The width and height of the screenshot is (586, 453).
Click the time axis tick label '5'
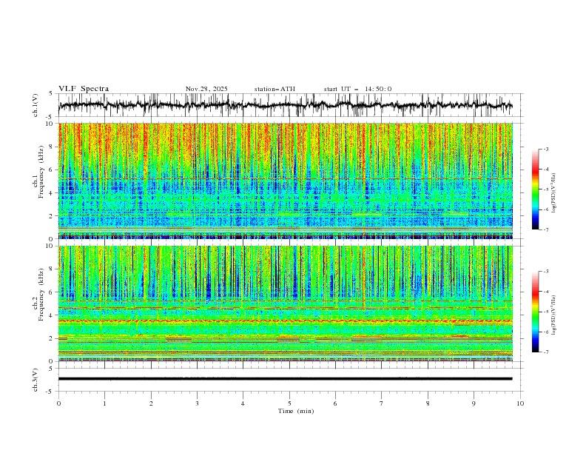pos(289,403)
